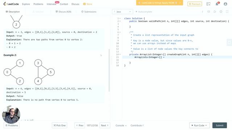Open the LeetCode logo home link

click(x=11, y=4)
